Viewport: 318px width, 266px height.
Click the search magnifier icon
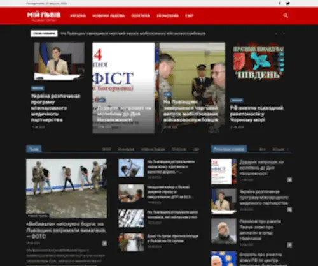coord(286,15)
